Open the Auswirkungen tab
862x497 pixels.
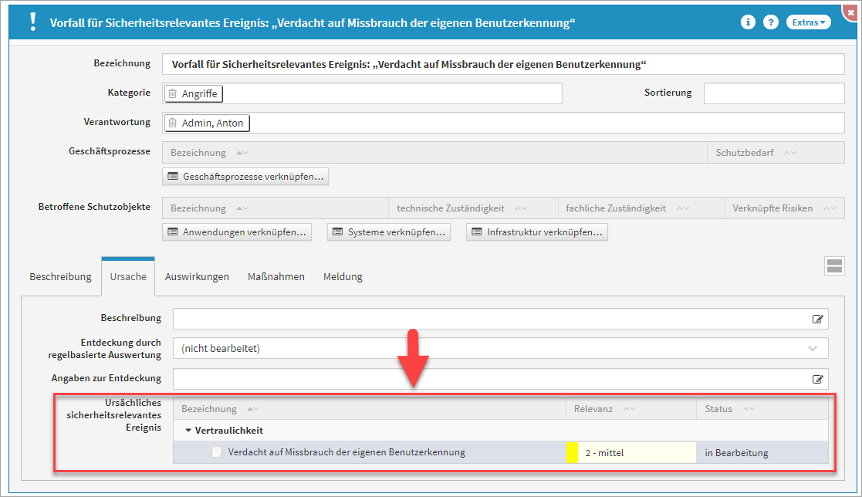click(197, 276)
